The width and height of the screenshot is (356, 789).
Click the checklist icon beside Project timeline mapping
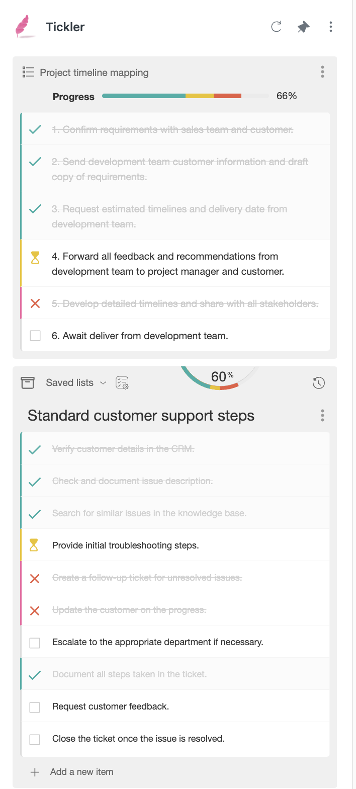click(28, 72)
